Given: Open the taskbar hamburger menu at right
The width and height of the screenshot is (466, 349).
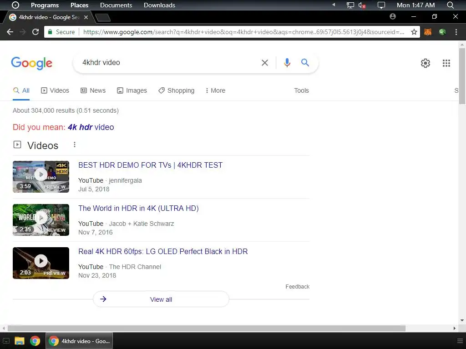Looking at the screenshot, I should tap(460, 341).
